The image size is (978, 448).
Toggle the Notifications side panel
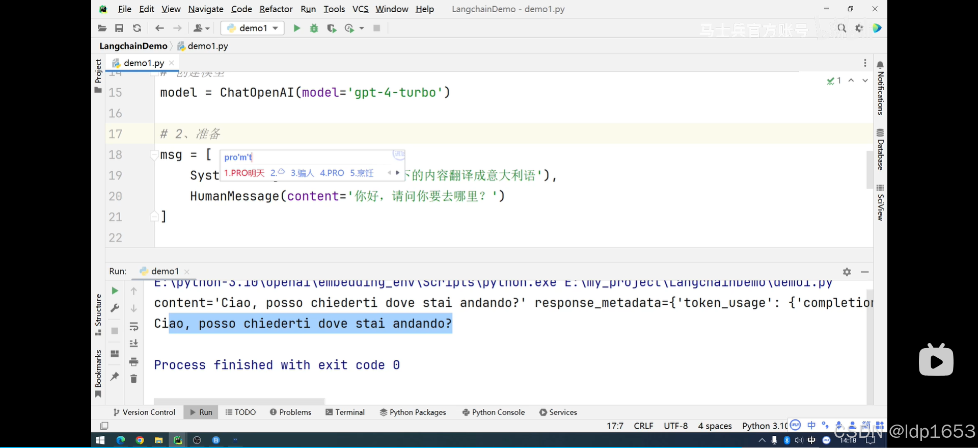(x=880, y=88)
